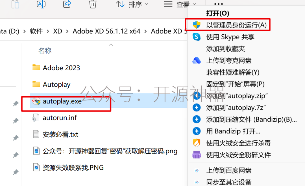
Task: Click the pin icon level with autorun.inf
Action: coord(16,121)
